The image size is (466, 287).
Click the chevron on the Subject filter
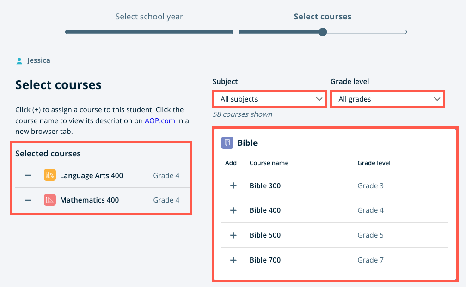click(x=319, y=99)
